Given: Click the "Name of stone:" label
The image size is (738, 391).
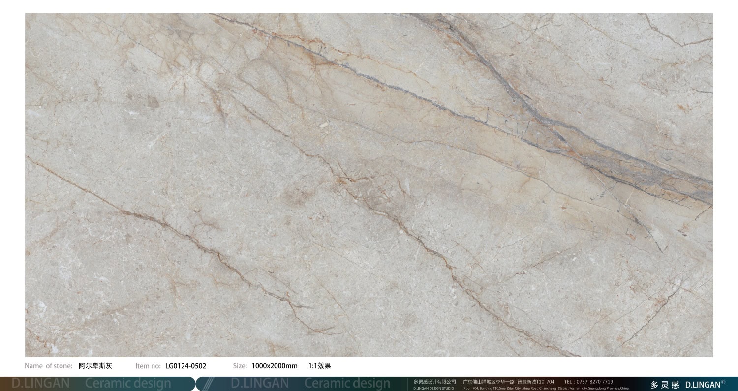Looking at the screenshot, I should [48, 366].
